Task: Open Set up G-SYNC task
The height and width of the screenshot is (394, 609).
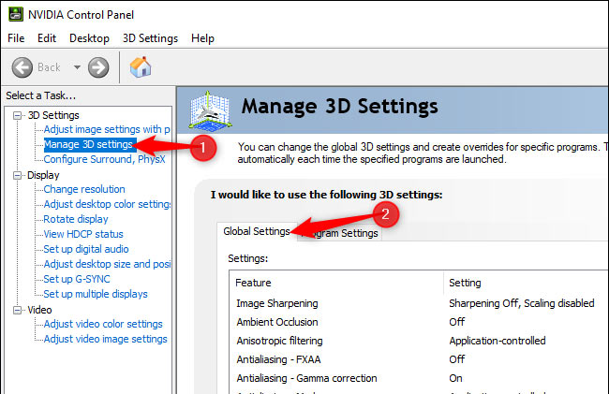Action: click(77, 279)
